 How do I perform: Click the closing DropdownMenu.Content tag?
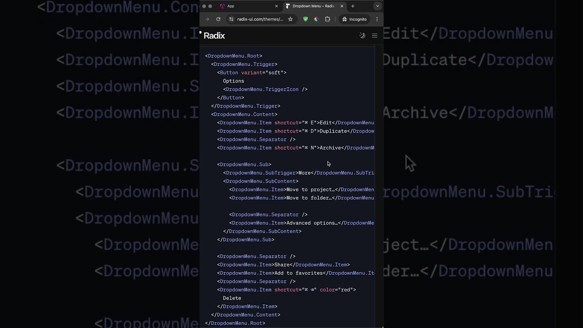coord(246,315)
